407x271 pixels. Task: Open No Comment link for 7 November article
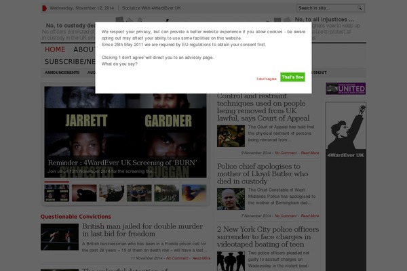coord(286,215)
